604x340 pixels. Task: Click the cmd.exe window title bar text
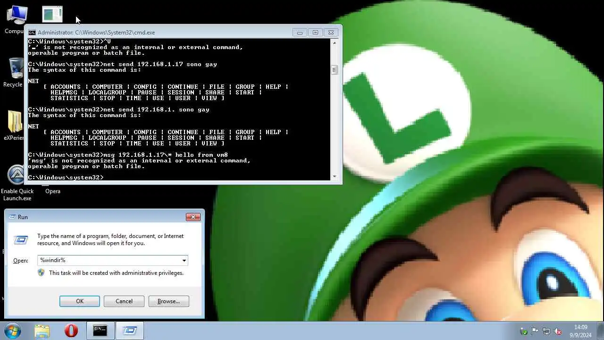click(96, 33)
